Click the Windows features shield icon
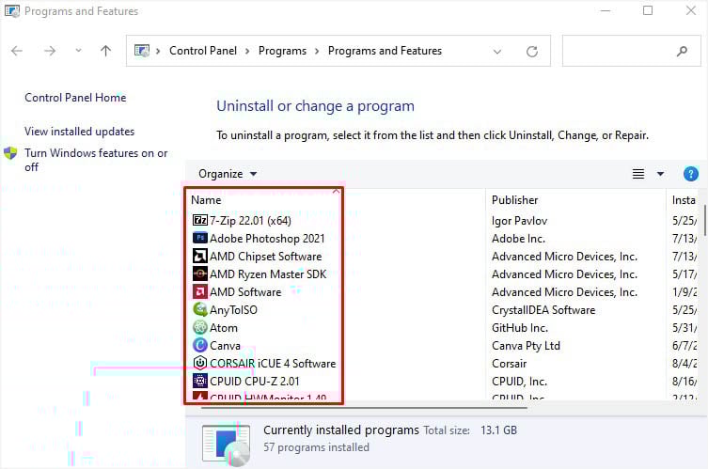Viewport: 708px width, 469px height. click(10, 153)
